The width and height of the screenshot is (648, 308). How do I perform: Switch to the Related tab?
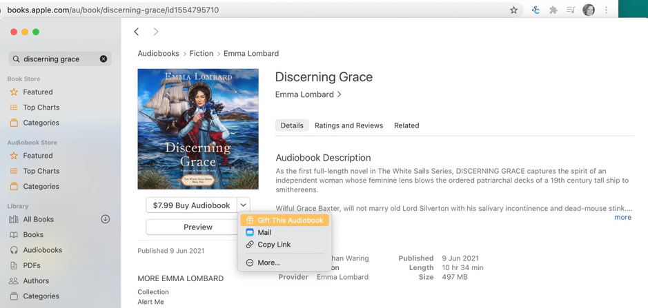[x=406, y=125]
